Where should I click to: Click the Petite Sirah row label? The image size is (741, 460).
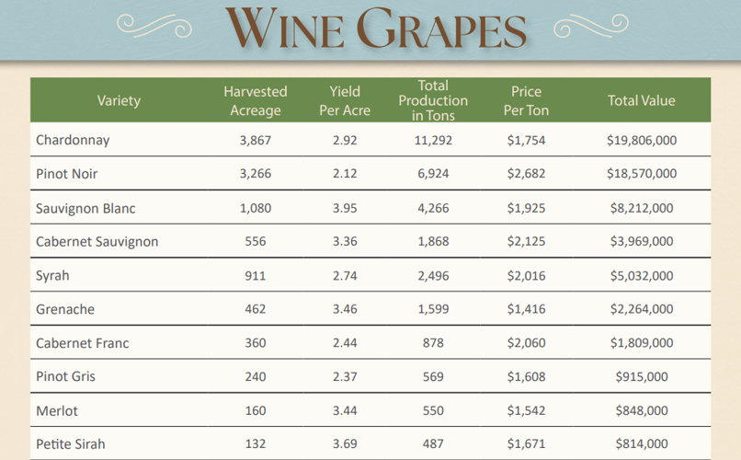coord(71,444)
